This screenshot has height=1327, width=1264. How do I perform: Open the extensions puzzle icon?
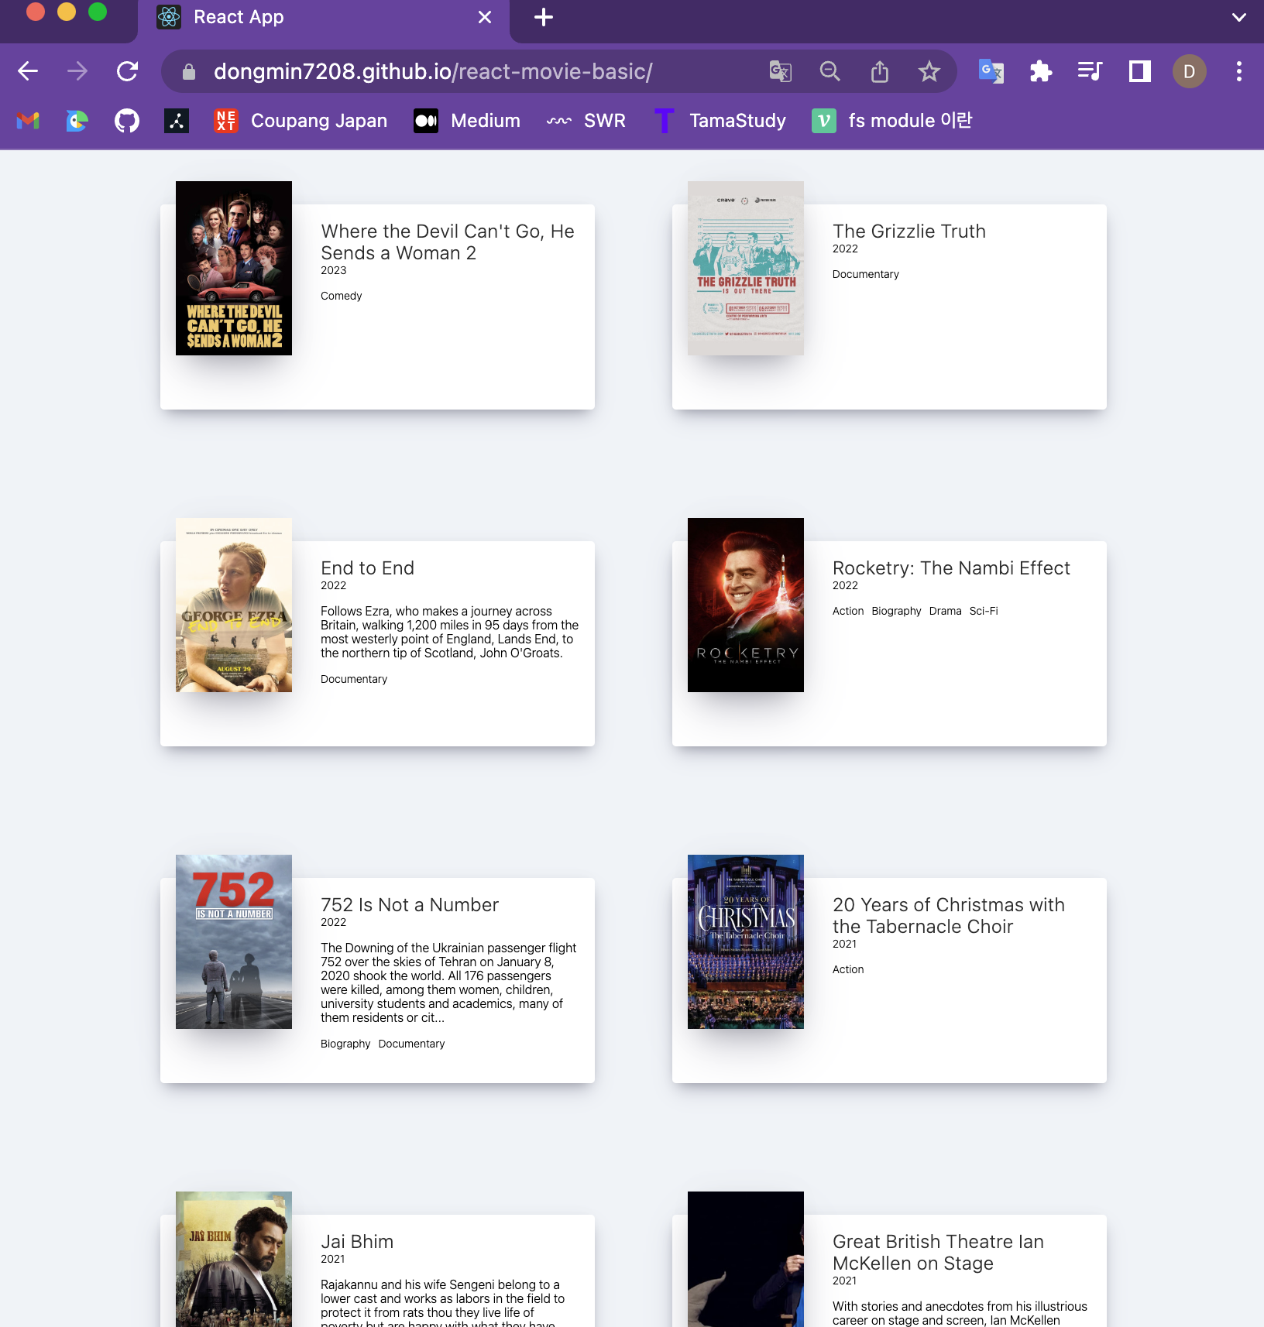point(1041,70)
